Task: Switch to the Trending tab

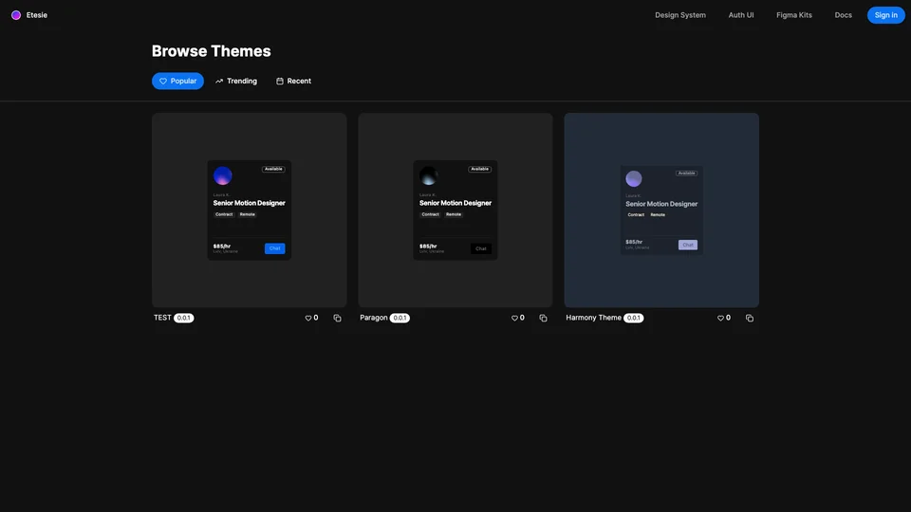Action: (x=236, y=81)
